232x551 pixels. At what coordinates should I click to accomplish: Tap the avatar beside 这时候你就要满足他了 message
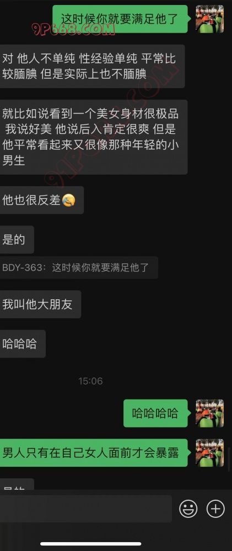[210, 19]
